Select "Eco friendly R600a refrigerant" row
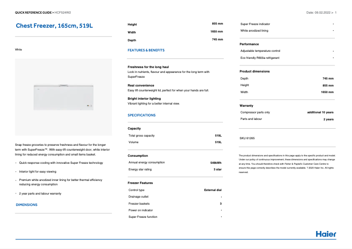 [x=260, y=58]
